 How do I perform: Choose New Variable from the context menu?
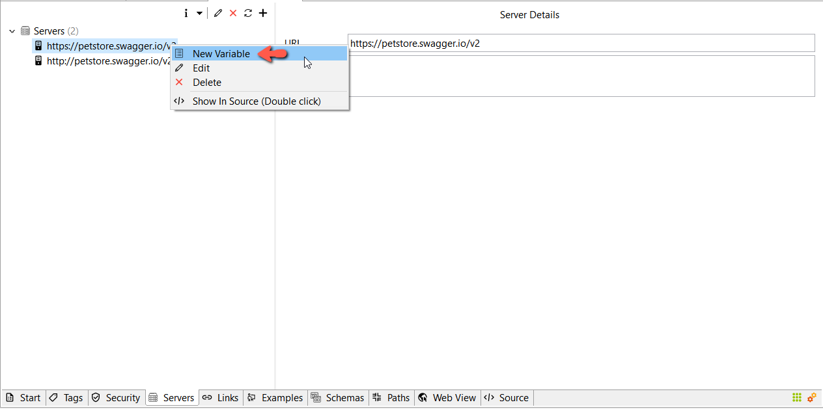point(260,54)
